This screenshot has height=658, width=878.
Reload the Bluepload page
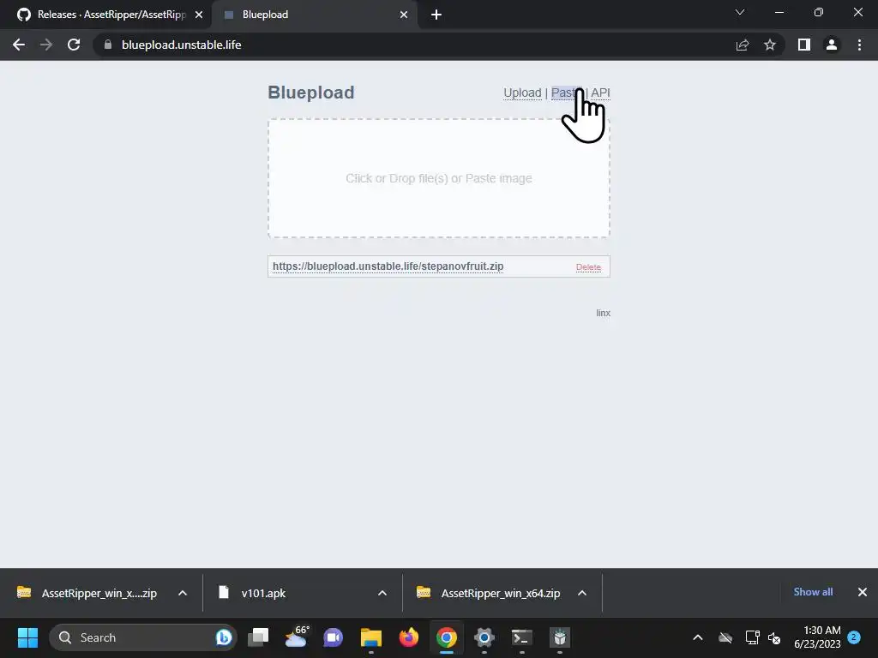coord(74,45)
